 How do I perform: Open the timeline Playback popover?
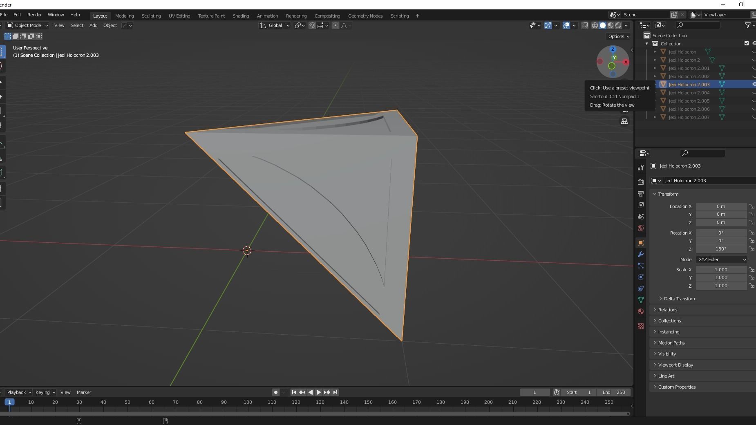pos(19,392)
